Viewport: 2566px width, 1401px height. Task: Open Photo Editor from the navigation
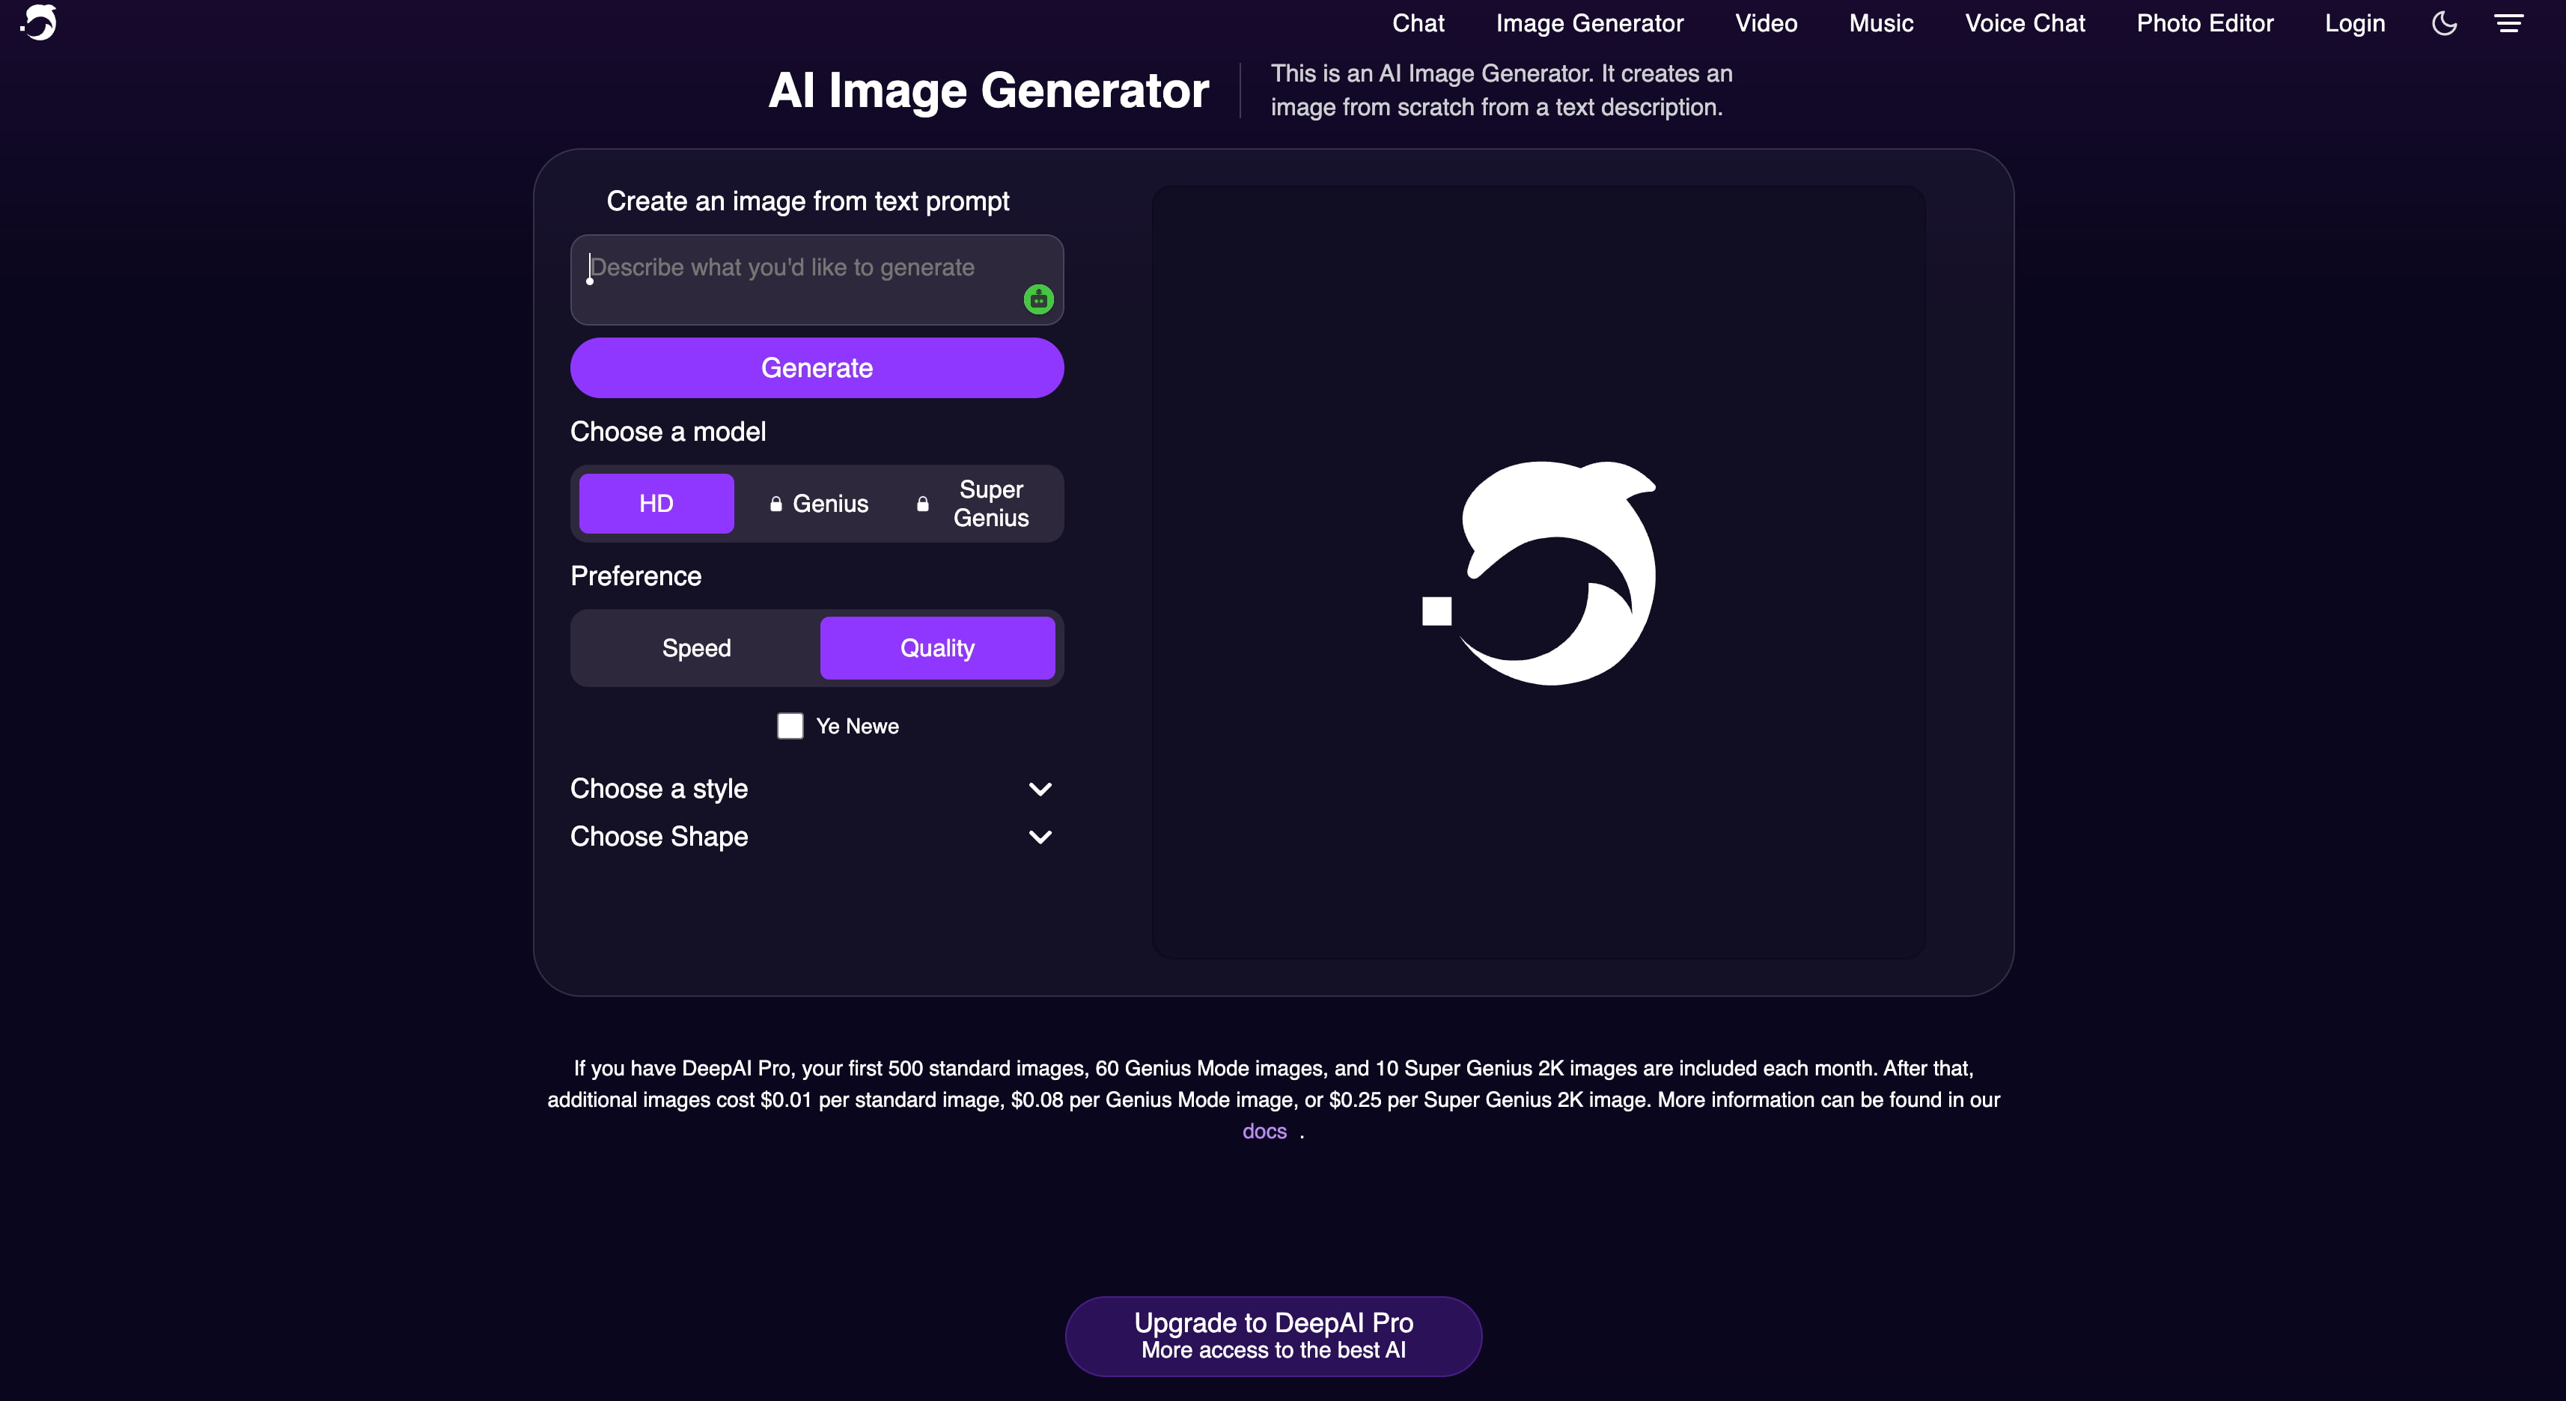click(2204, 23)
